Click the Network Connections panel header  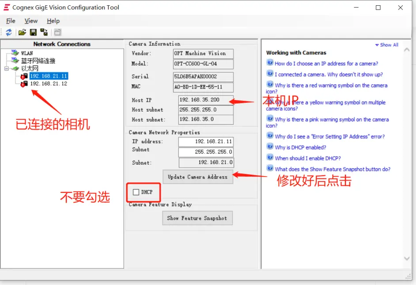[62, 44]
